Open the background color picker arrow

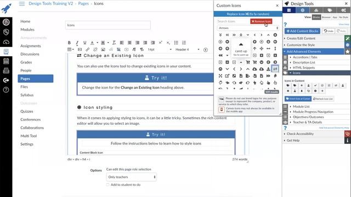pos(108,43)
